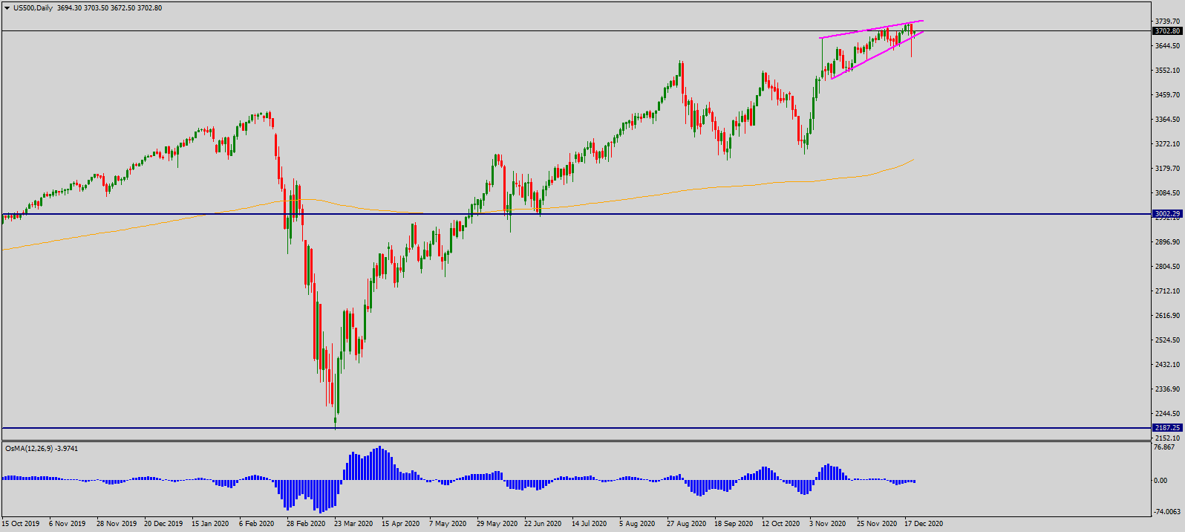
Task: Click the 2336.90 price scale value
Action: [1167, 389]
